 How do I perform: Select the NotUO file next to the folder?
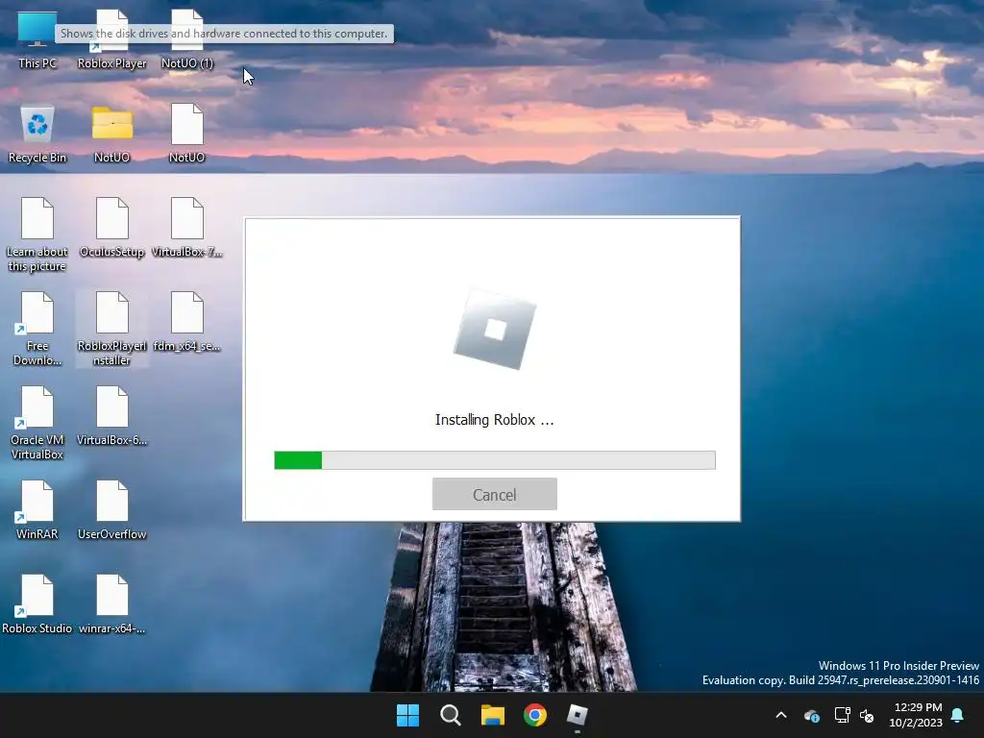tap(187, 135)
